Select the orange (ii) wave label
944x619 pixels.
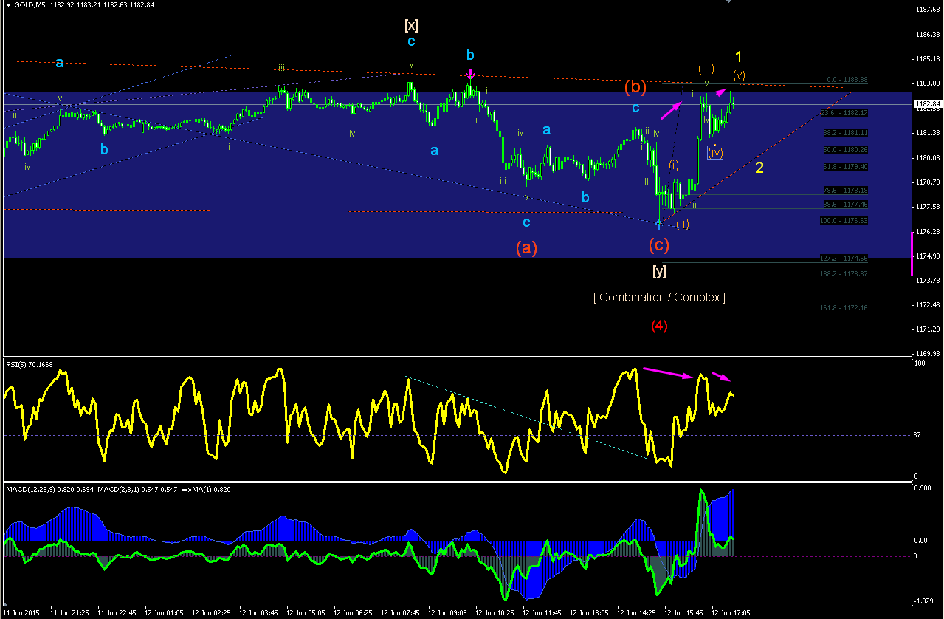point(683,224)
